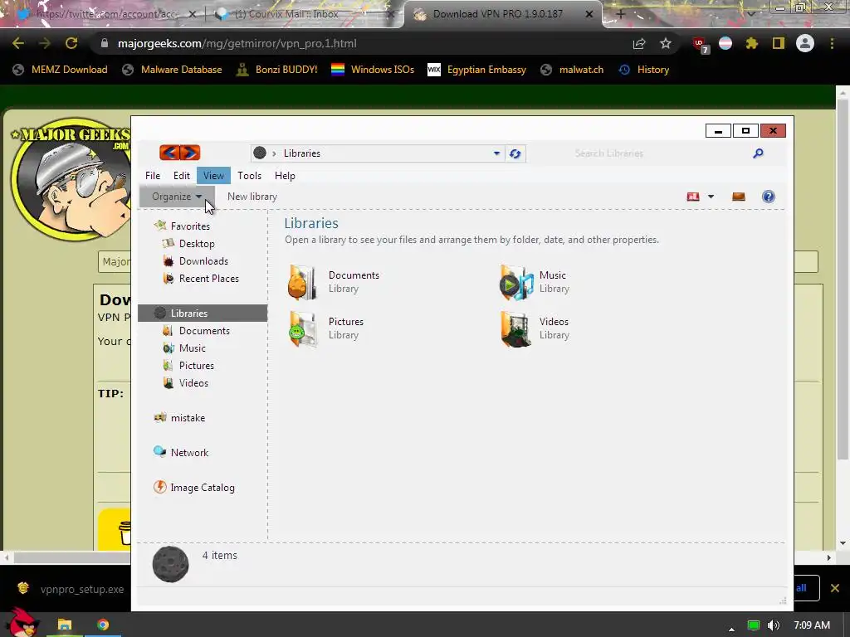Open the Organize dropdown
Image resolution: width=850 pixels, height=637 pixels.
(178, 197)
